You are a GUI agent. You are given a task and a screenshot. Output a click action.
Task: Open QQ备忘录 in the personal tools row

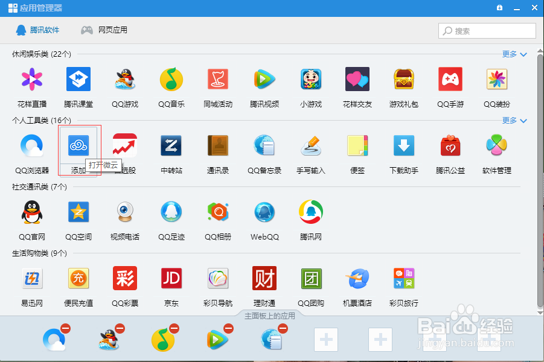(x=264, y=145)
